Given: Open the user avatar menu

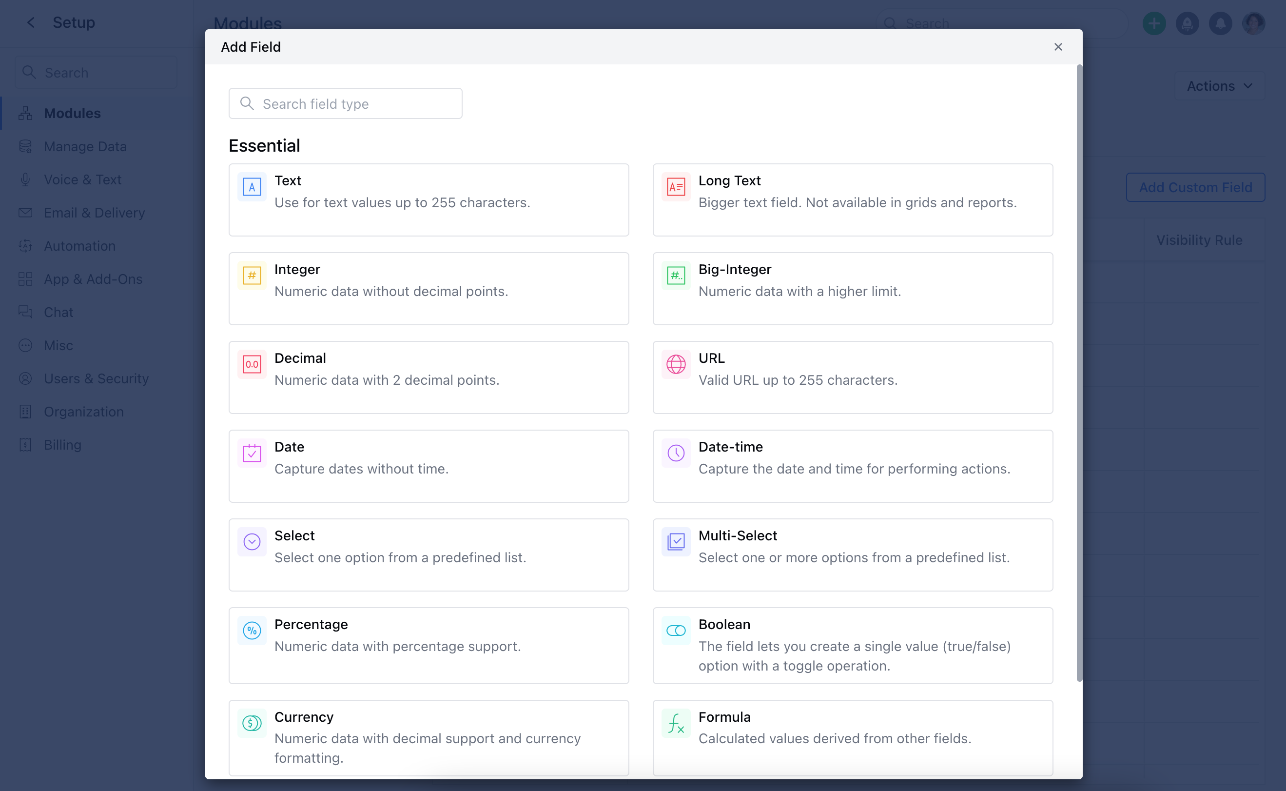Looking at the screenshot, I should click(x=1253, y=23).
